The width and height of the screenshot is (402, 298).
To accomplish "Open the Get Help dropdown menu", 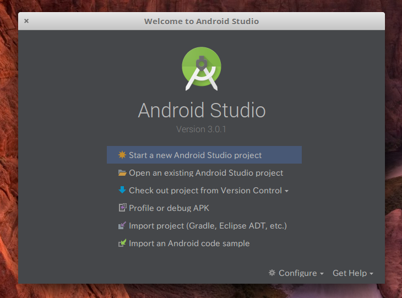I will click(x=353, y=273).
